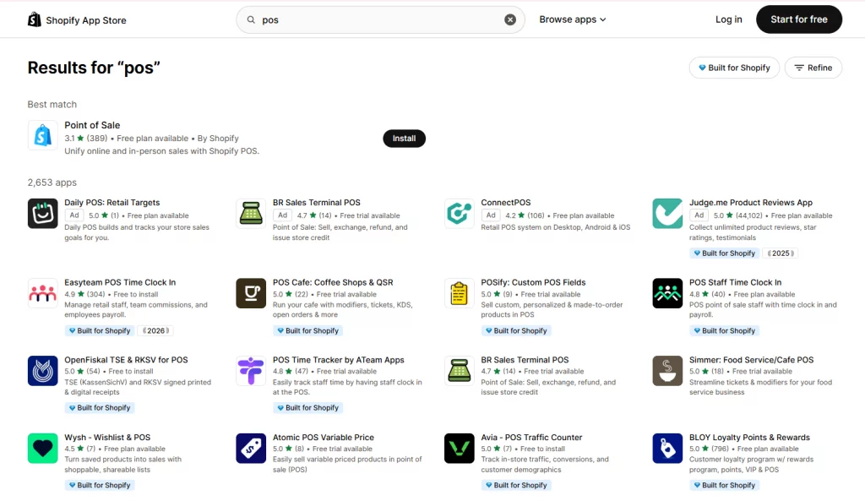The height and width of the screenshot is (501, 865).
Task: Open OpenFiskal TSE & RKSV icon
Action: (42, 371)
